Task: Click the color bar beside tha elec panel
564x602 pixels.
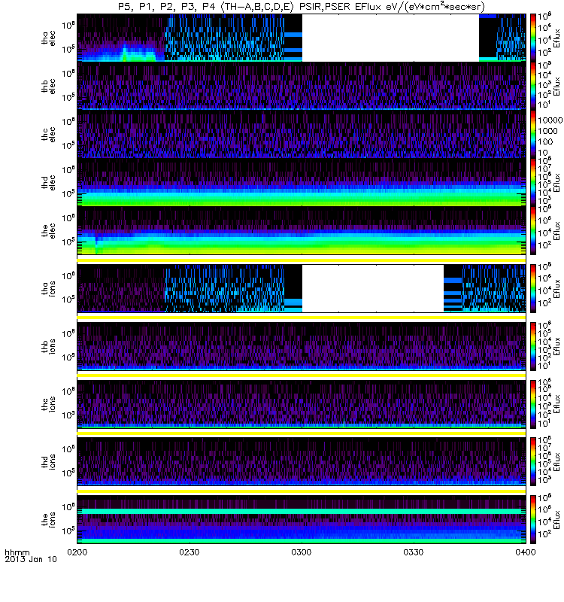Action: point(533,38)
